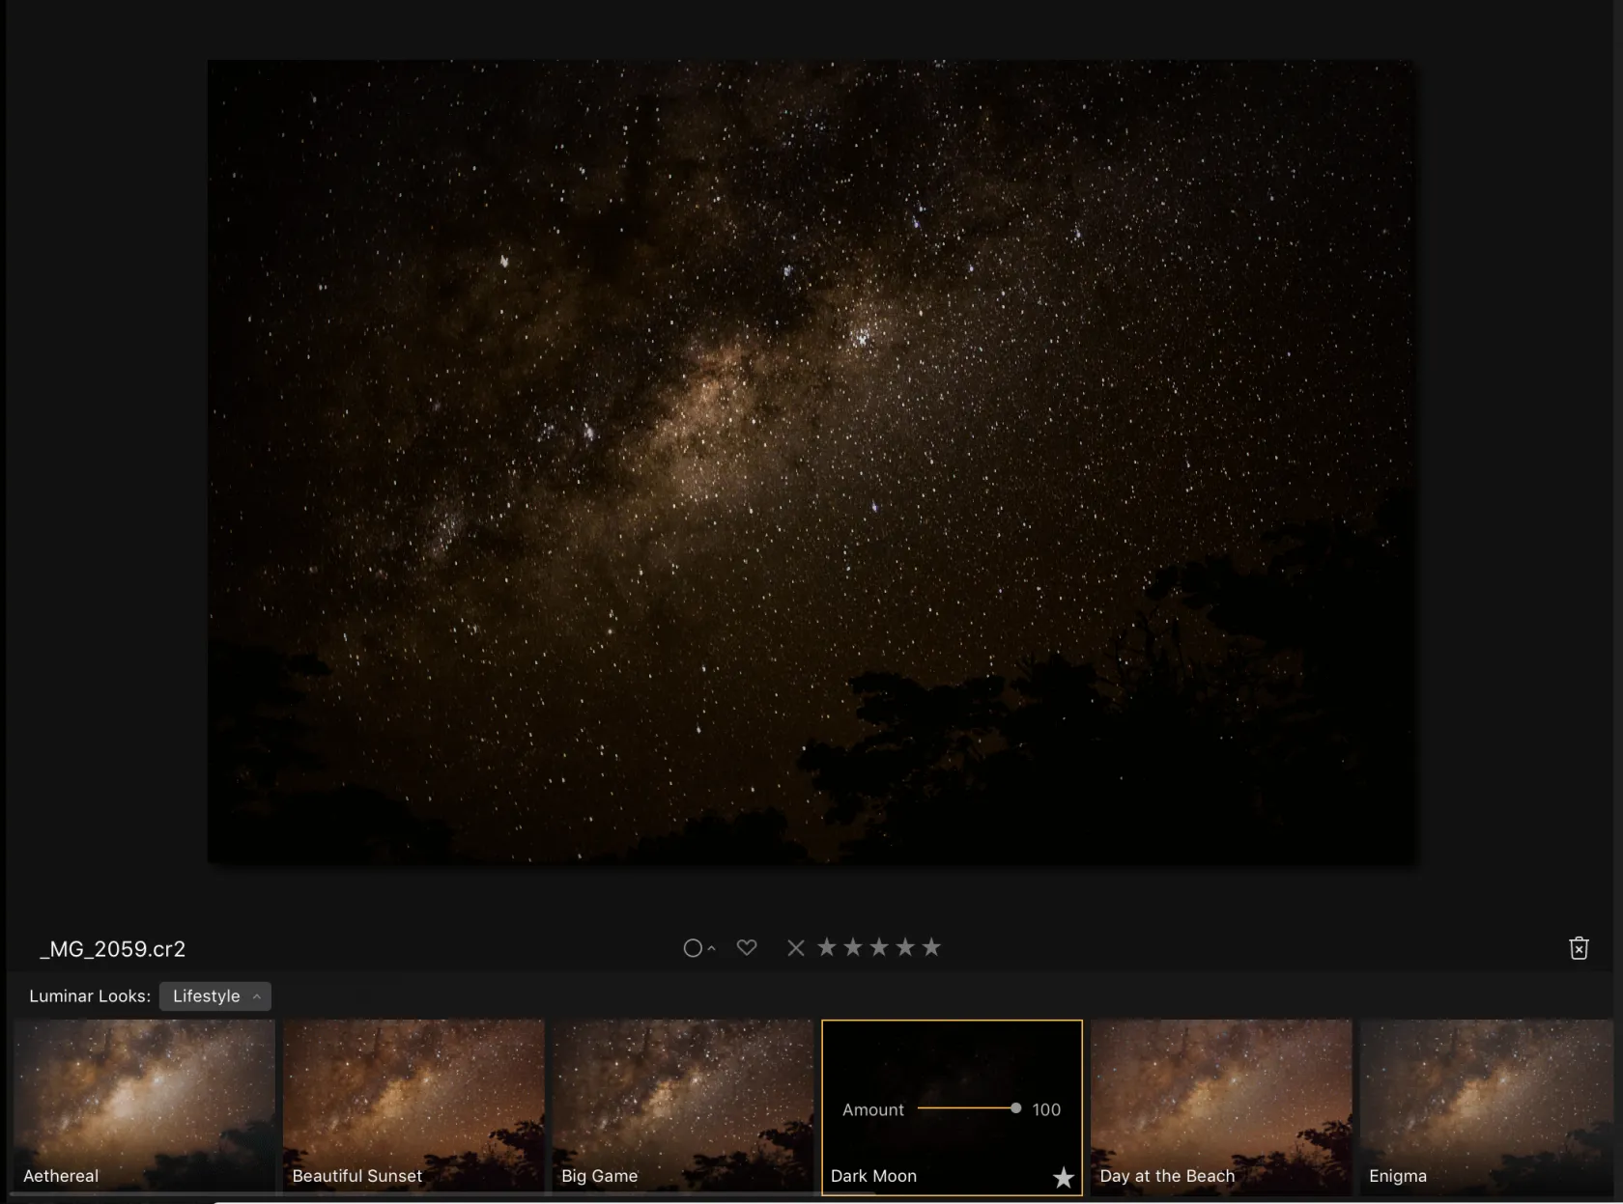This screenshot has height=1204, width=1623.
Task: Click the Amount value 100
Action: pyautogui.click(x=1046, y=1110)
